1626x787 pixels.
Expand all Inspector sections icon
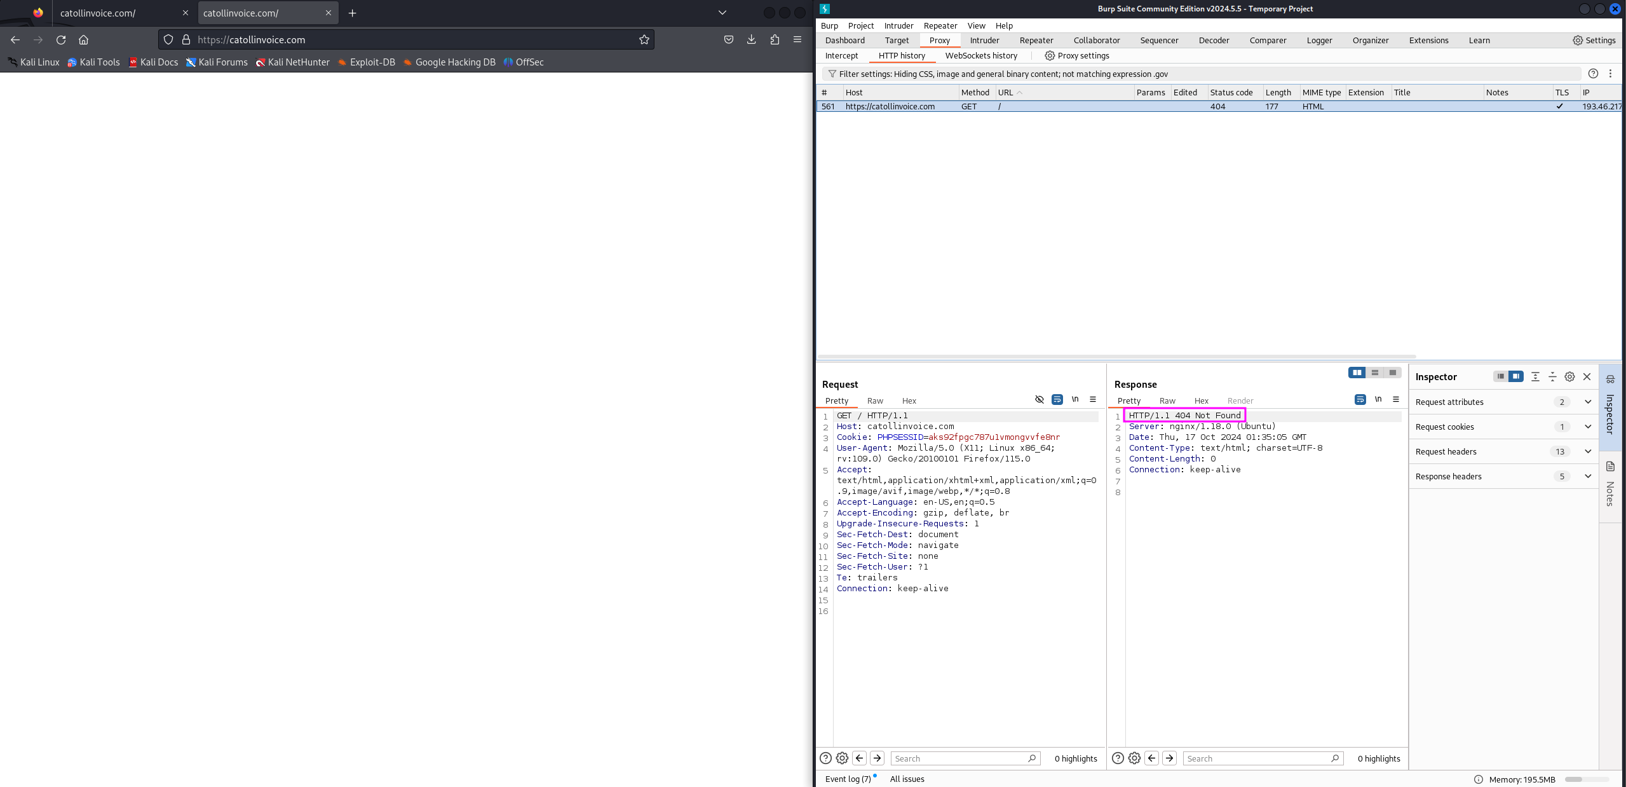[x=1535, y=376]
